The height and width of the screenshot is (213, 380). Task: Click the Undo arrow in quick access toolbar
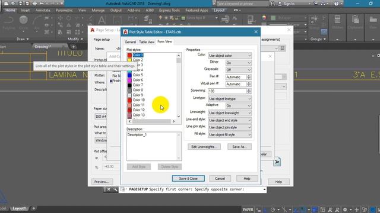pyautogui.click(x=42, y=4)
